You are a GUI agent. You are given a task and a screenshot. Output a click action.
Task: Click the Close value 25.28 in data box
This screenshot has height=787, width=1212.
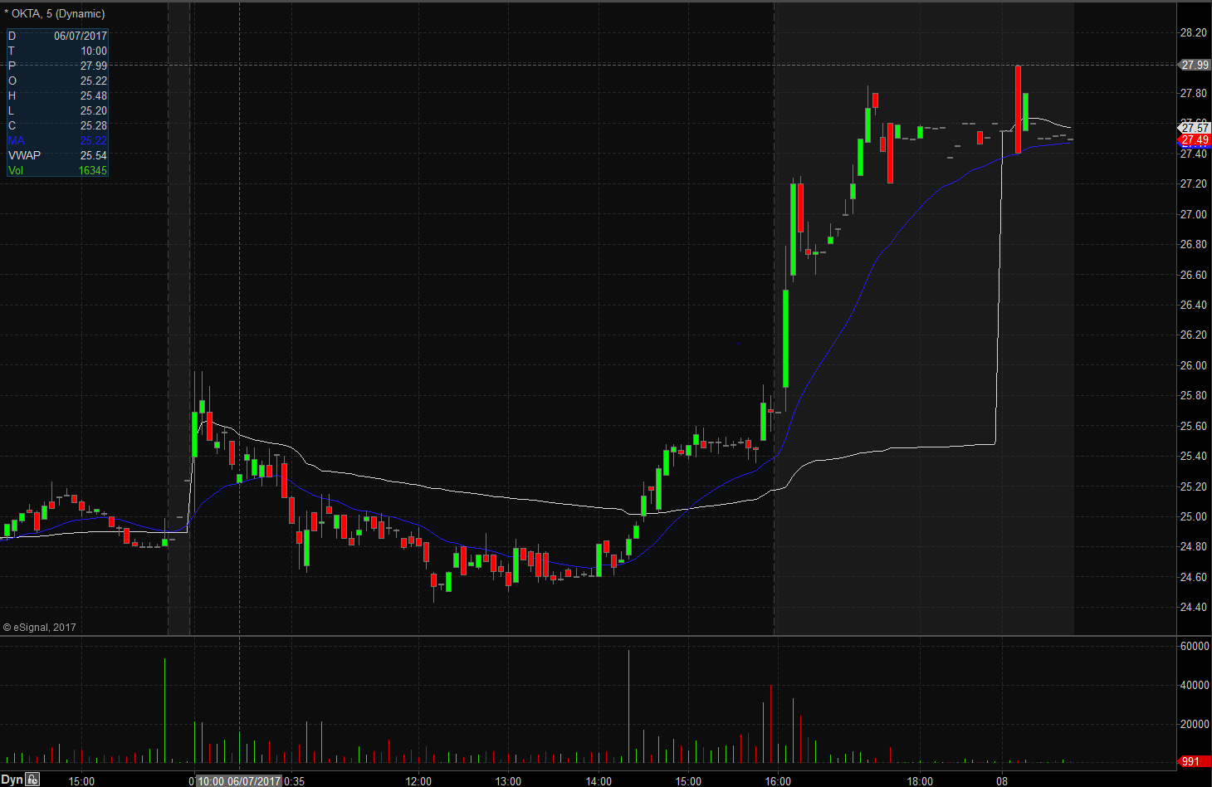94,125
